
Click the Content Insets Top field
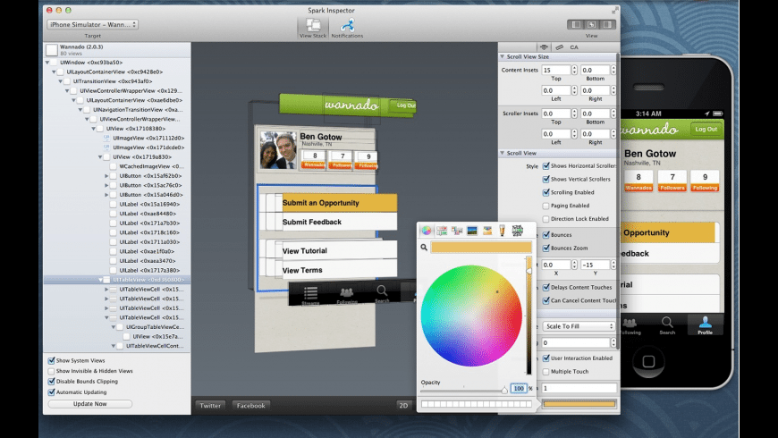[x=555, y=70]
